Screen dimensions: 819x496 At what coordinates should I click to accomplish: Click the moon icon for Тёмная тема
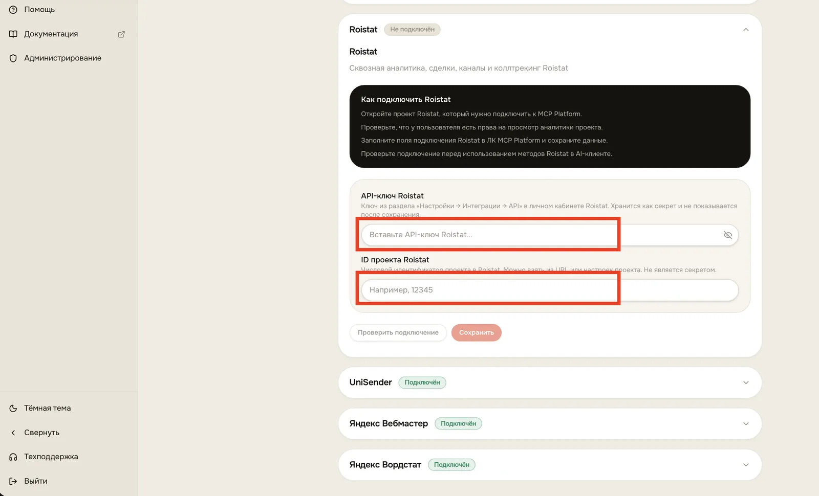click(13, 408)
